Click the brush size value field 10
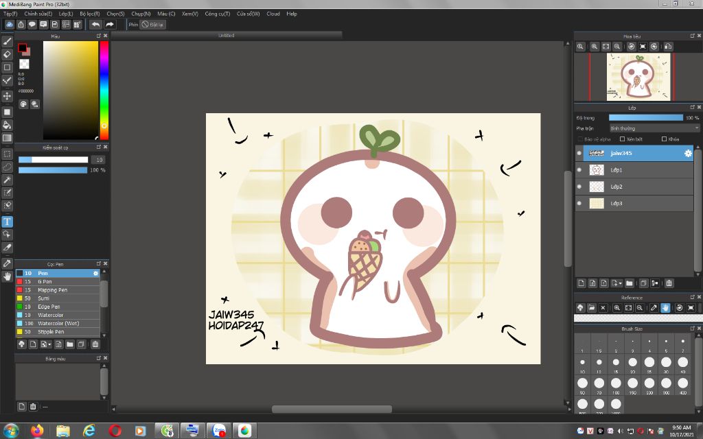This screenshot has width=703, height=439. point(99,160)
